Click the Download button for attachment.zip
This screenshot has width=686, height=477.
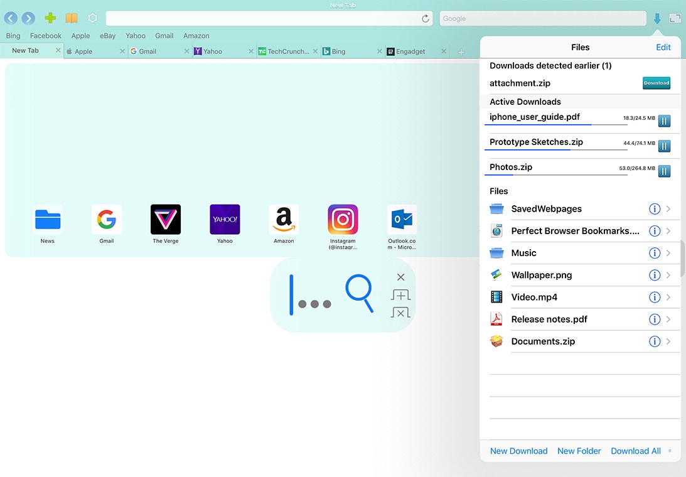click(656, 83)
